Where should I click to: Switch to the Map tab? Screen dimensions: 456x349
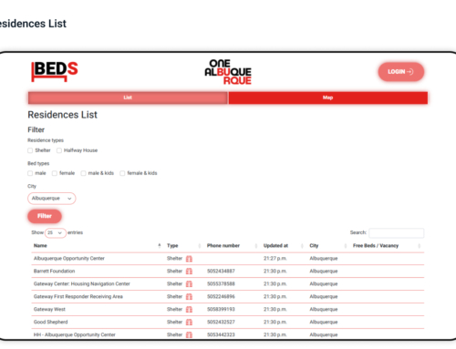[x=328, y=98]
